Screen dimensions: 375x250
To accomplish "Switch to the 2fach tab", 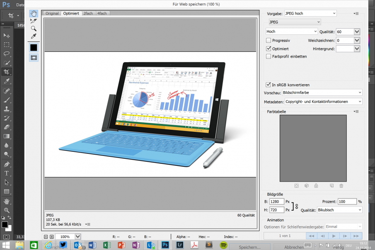I will [88, 13].
